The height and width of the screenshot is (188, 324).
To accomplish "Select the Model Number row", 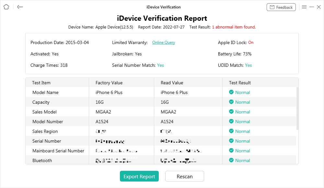I will coord(48,122).
